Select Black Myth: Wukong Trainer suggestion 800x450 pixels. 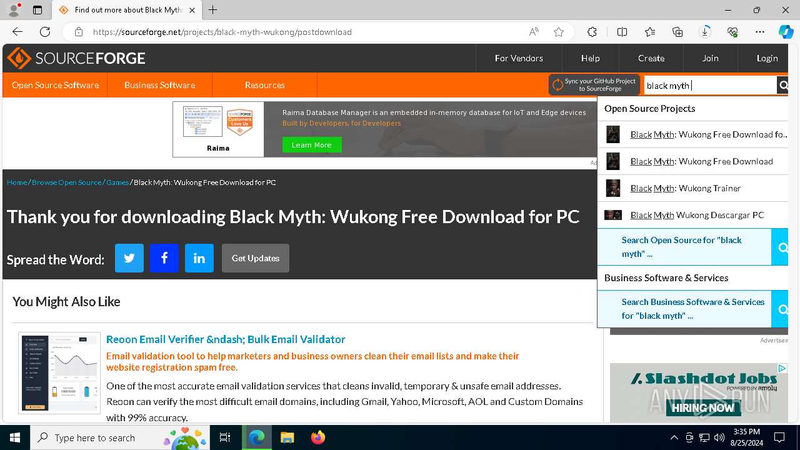click(x=692, y=188)
